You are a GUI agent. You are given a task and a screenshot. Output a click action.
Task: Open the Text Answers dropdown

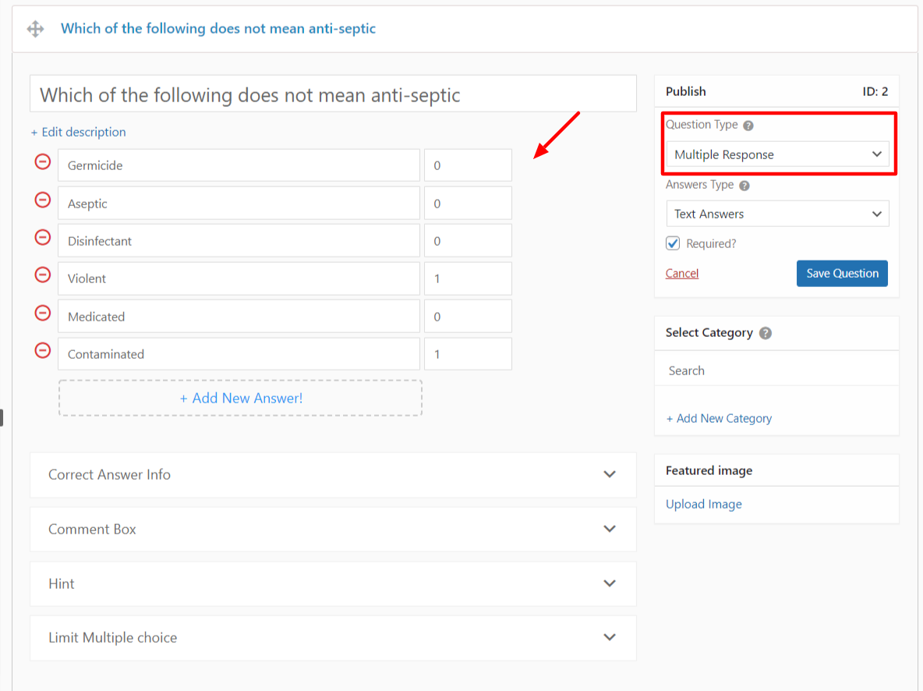(777, 214)
